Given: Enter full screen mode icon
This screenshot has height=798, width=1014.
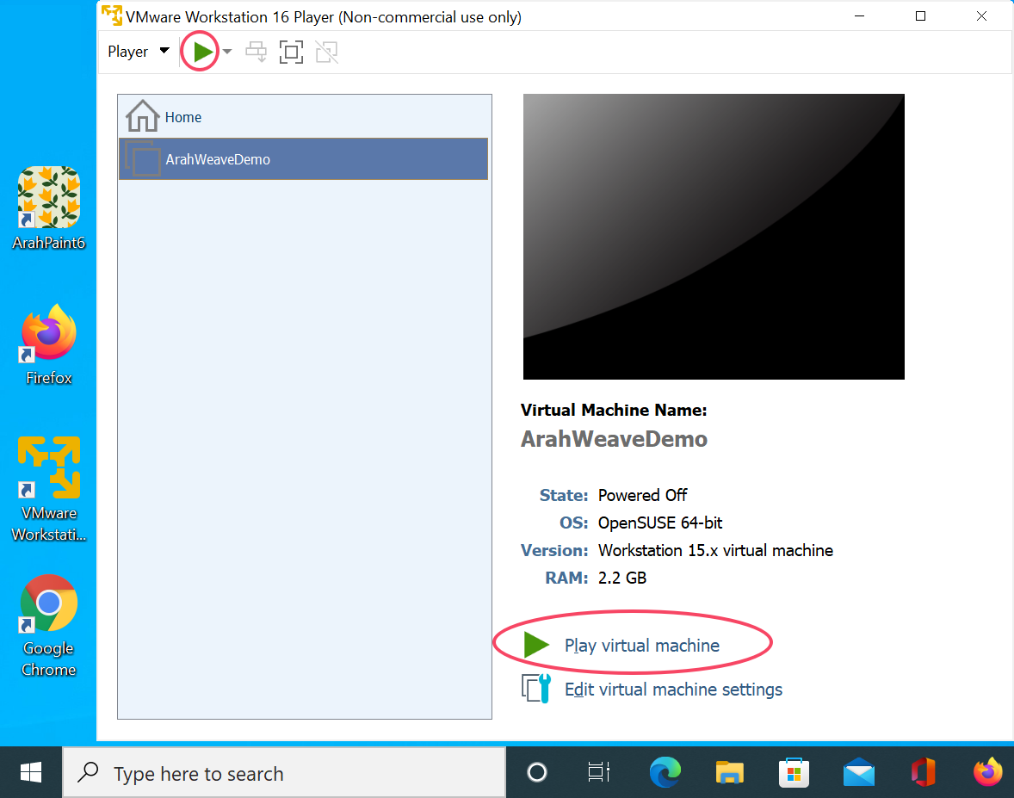Looking at the screenshot, I should pyautogui.click(x=291, y=52).
